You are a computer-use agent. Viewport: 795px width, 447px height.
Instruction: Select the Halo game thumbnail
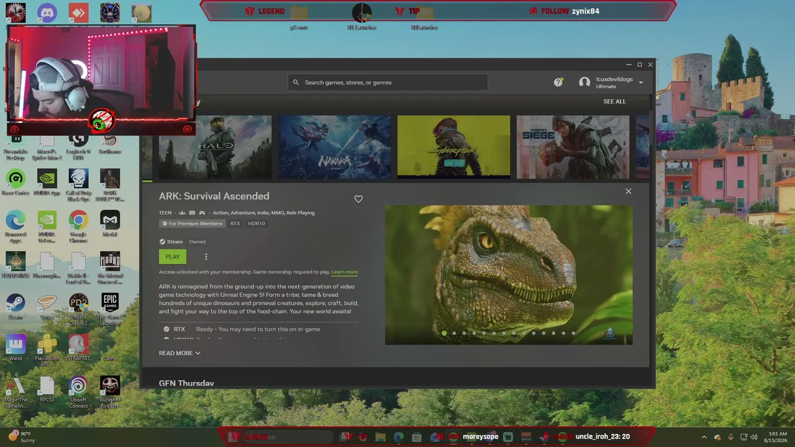click(x=215, y=147)
